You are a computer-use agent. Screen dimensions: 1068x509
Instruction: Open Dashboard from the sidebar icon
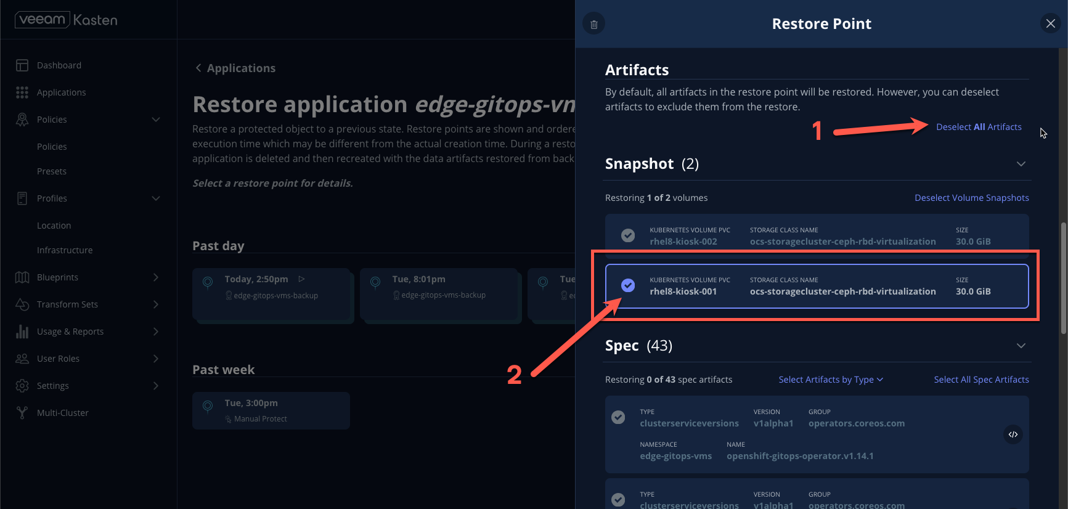click(22, 65)
